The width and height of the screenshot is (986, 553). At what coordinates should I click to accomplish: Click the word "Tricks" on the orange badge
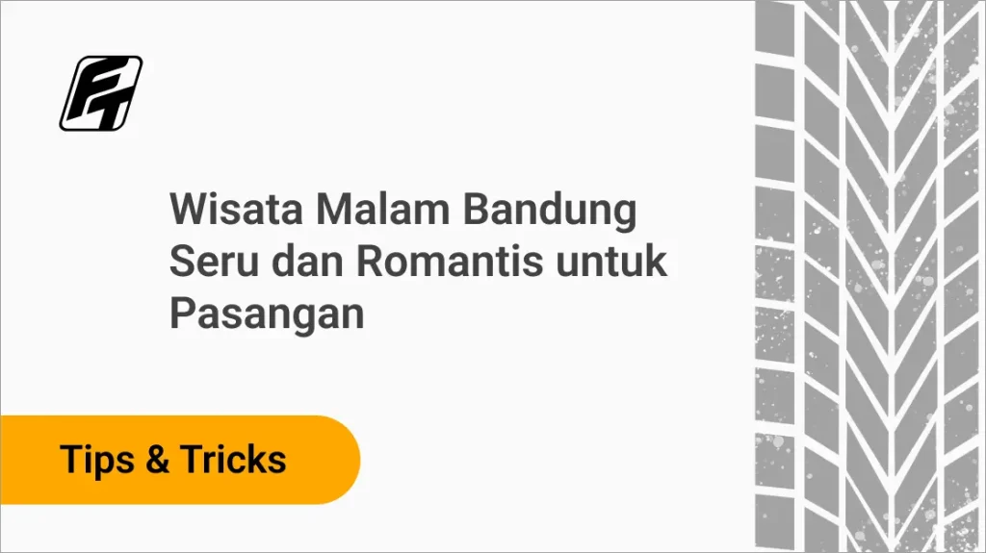click(x=233, y=459)
